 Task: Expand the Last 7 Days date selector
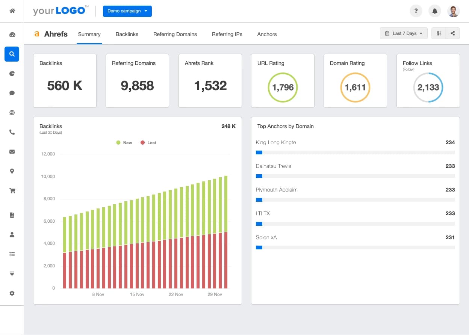click(404, 33)
